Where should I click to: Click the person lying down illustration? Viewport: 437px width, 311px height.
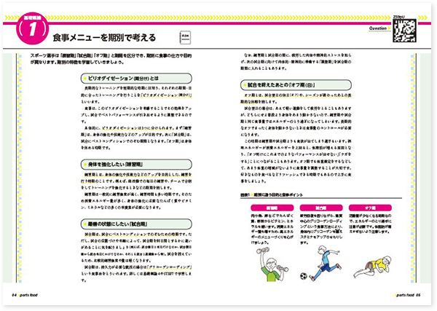(373, 267)
